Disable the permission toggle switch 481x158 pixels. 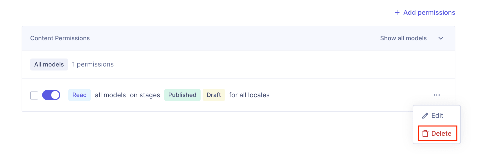click(x=51, y=95)
